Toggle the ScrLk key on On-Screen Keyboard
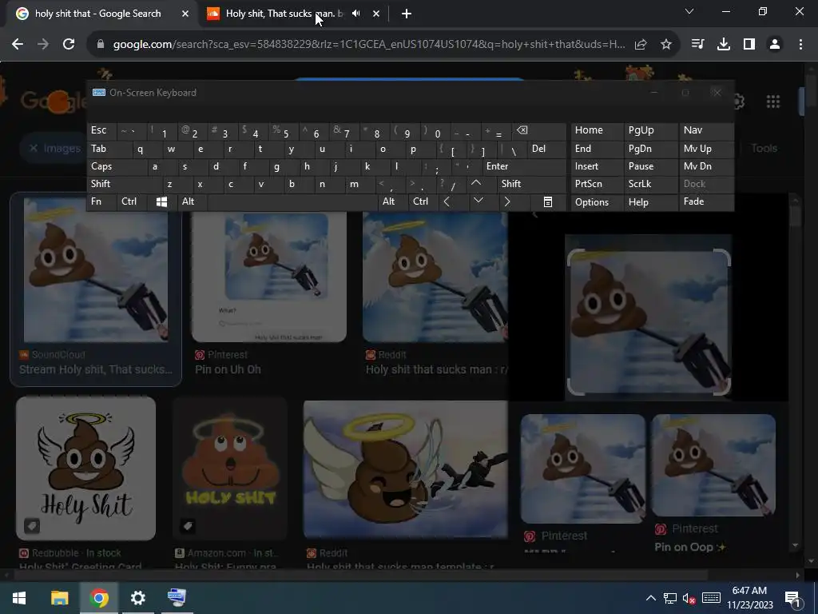 coord(650,184)
